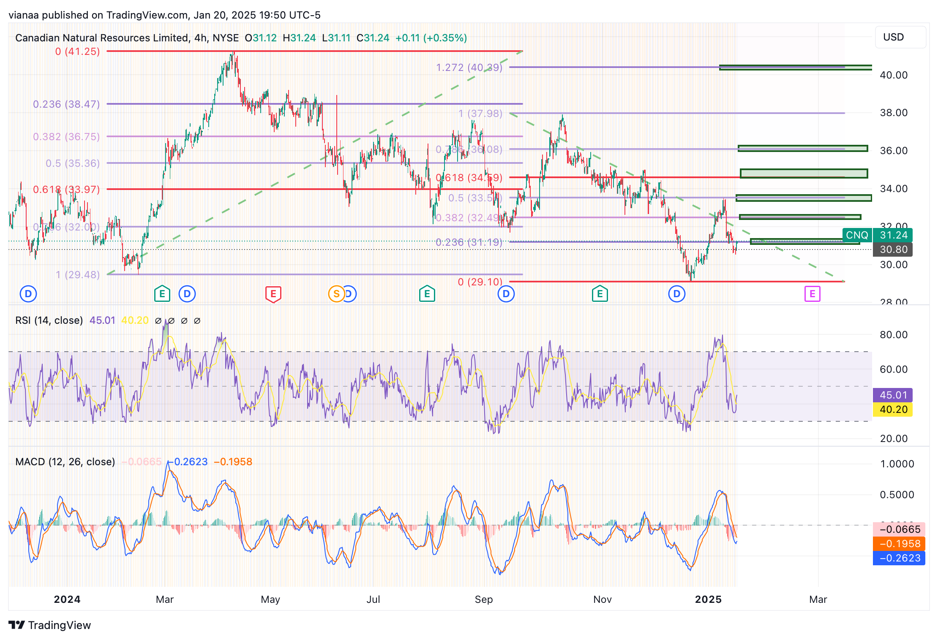The height and width of the screenshot is (640, 938).
Task: Click the CNQ symbol price tag
Action: (x=856, y=235)
